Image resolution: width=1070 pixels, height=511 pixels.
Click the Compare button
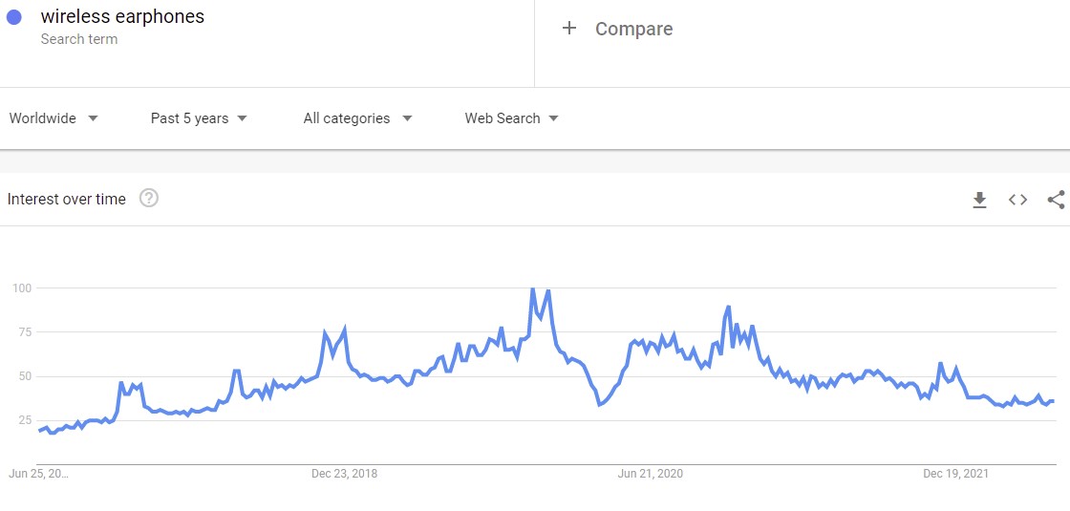pos(633,29)
